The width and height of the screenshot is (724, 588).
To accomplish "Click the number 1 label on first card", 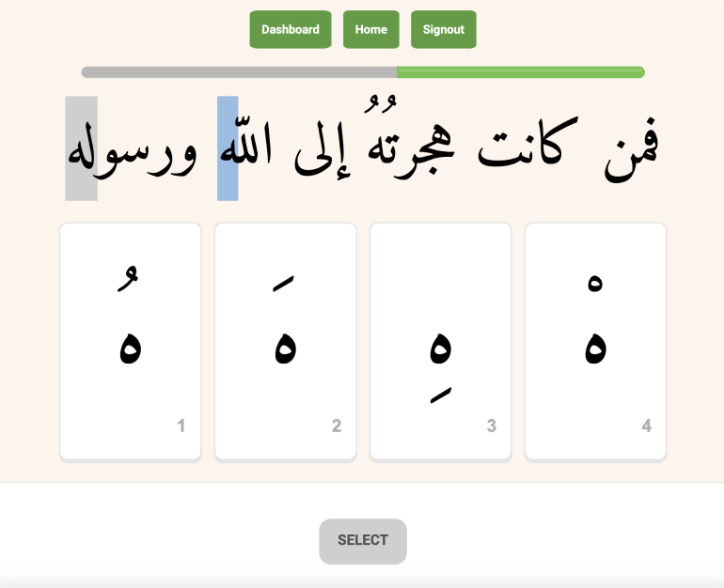I will click(x=181, y=426).
